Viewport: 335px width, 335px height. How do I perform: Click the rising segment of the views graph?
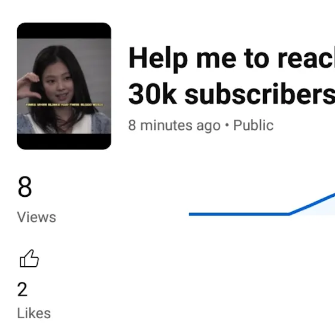click(x=312, y=204)
